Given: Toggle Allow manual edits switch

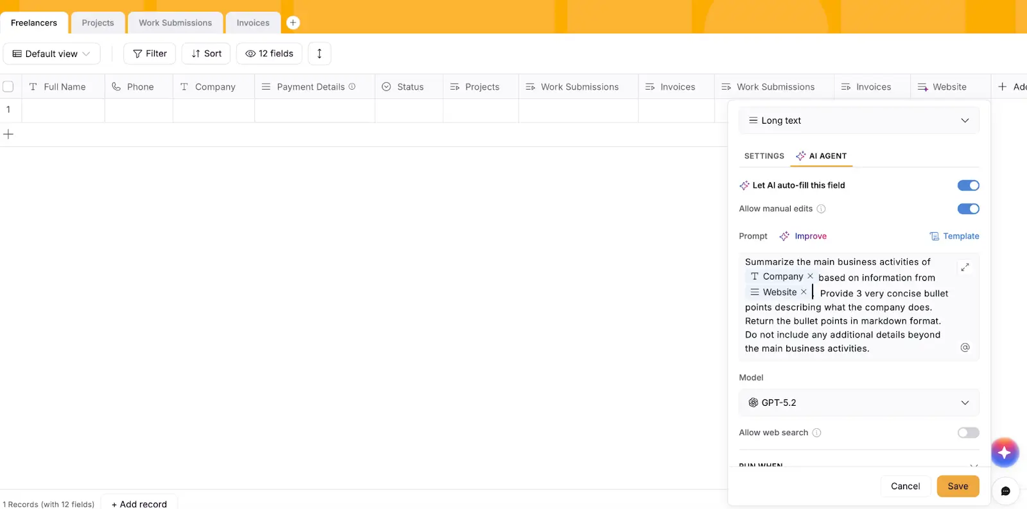Looking at the screenshot, I should [968, 208].
